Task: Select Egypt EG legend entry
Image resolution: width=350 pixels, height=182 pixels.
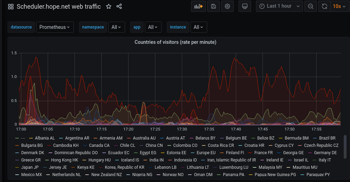Action: (x=148, y=153)
